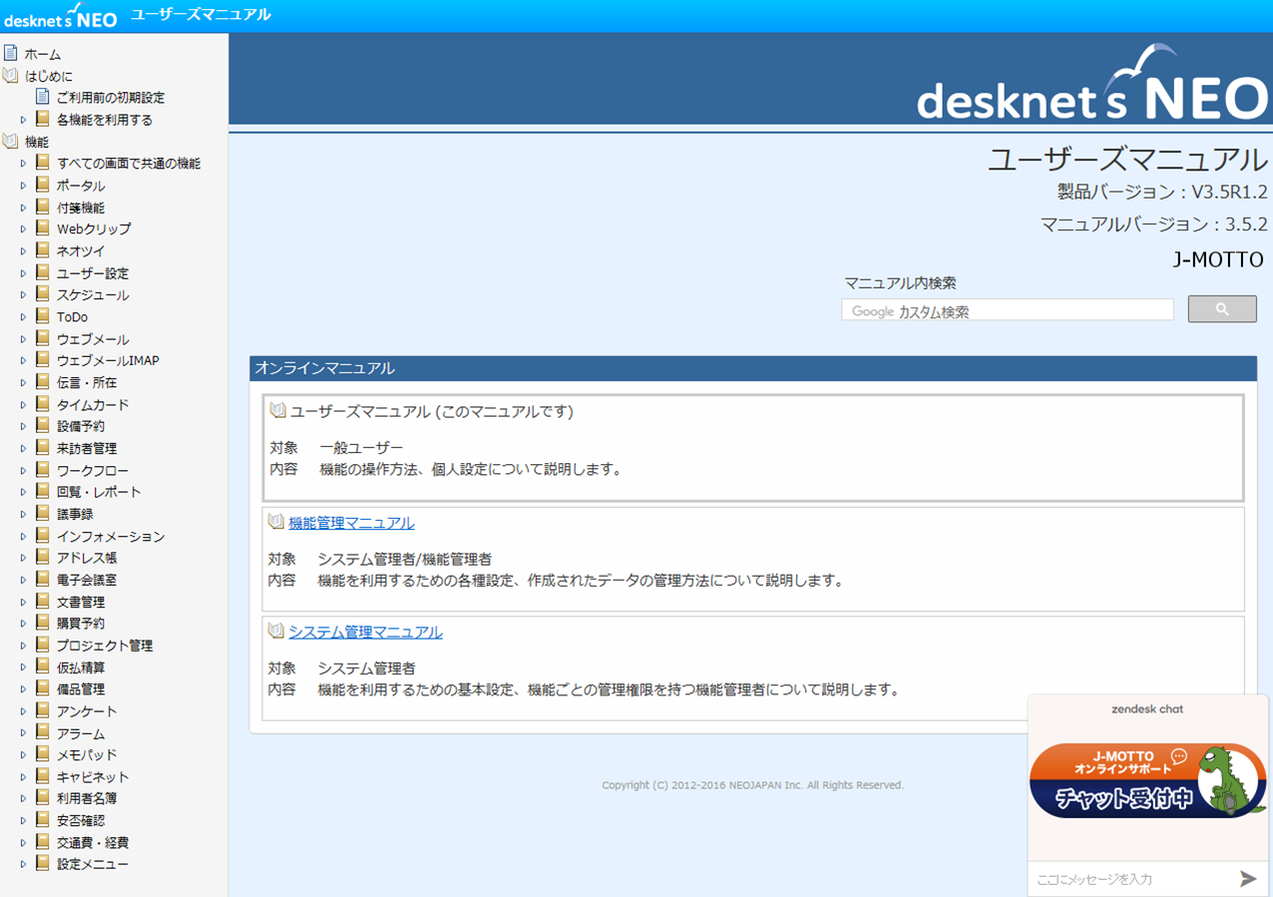Viewport: 1273px width, 897px height.
Task: Open the システム管理マニュアル link
Action: 365,633
